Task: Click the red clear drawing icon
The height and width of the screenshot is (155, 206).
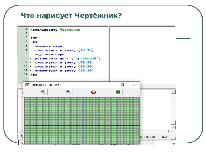Action: click(x=94, y=92)
